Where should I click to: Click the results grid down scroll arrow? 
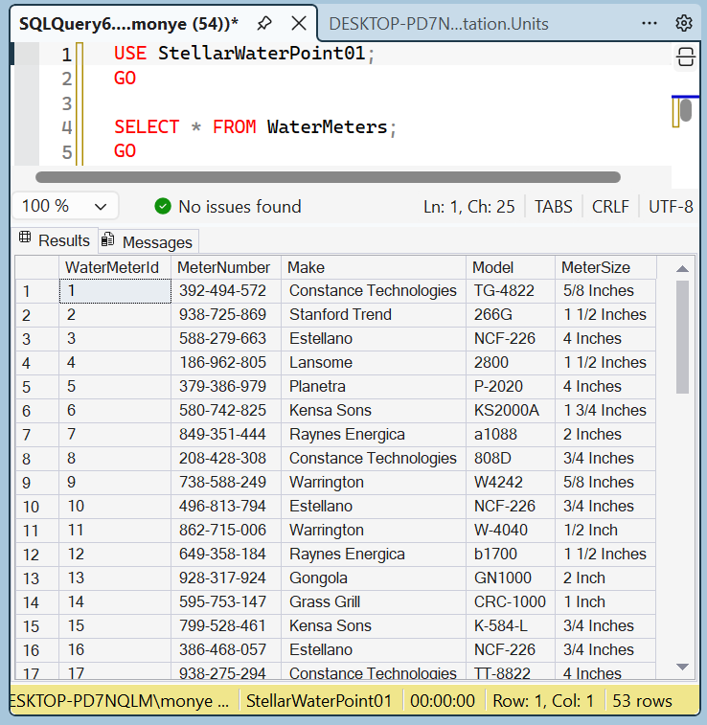(x=682, y=667)
